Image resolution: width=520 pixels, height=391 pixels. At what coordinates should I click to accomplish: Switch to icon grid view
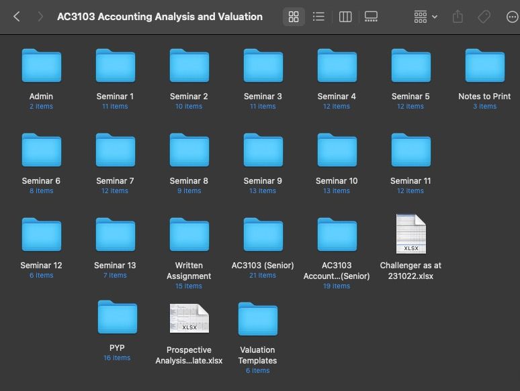pos(294,17)
